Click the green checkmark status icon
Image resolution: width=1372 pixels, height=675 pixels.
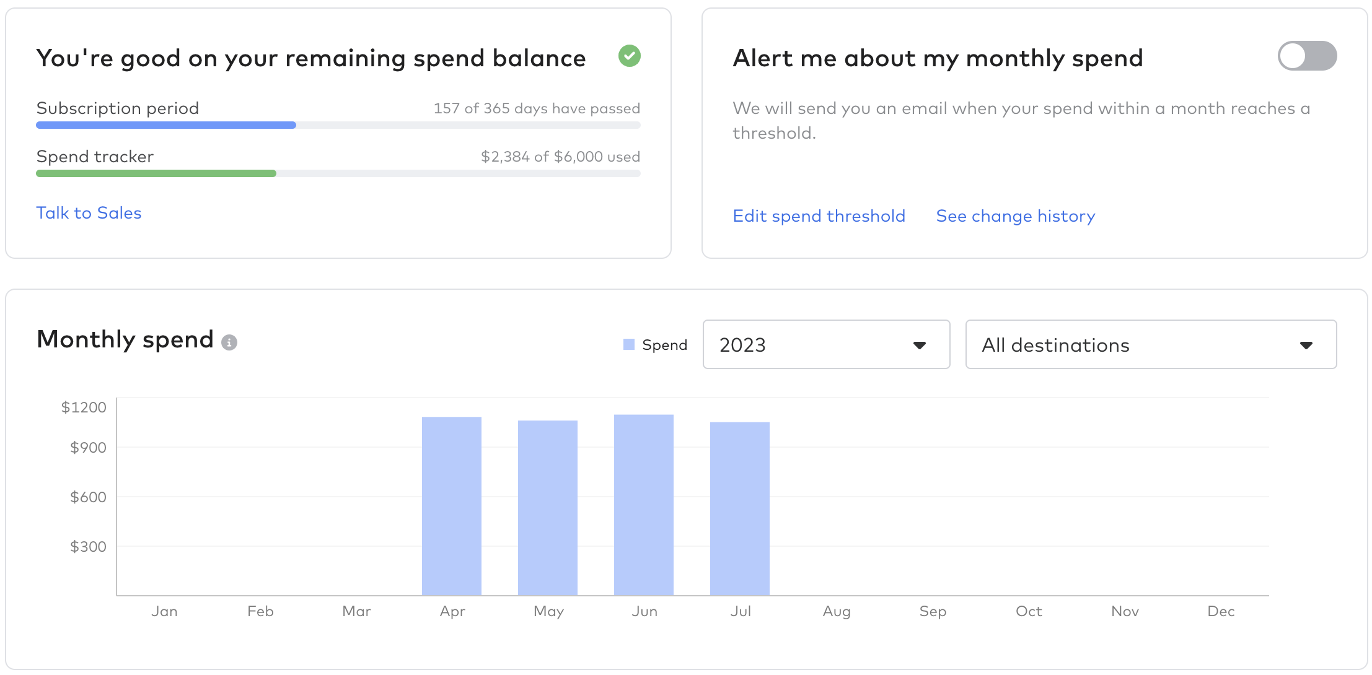click(x=629, y=56)
